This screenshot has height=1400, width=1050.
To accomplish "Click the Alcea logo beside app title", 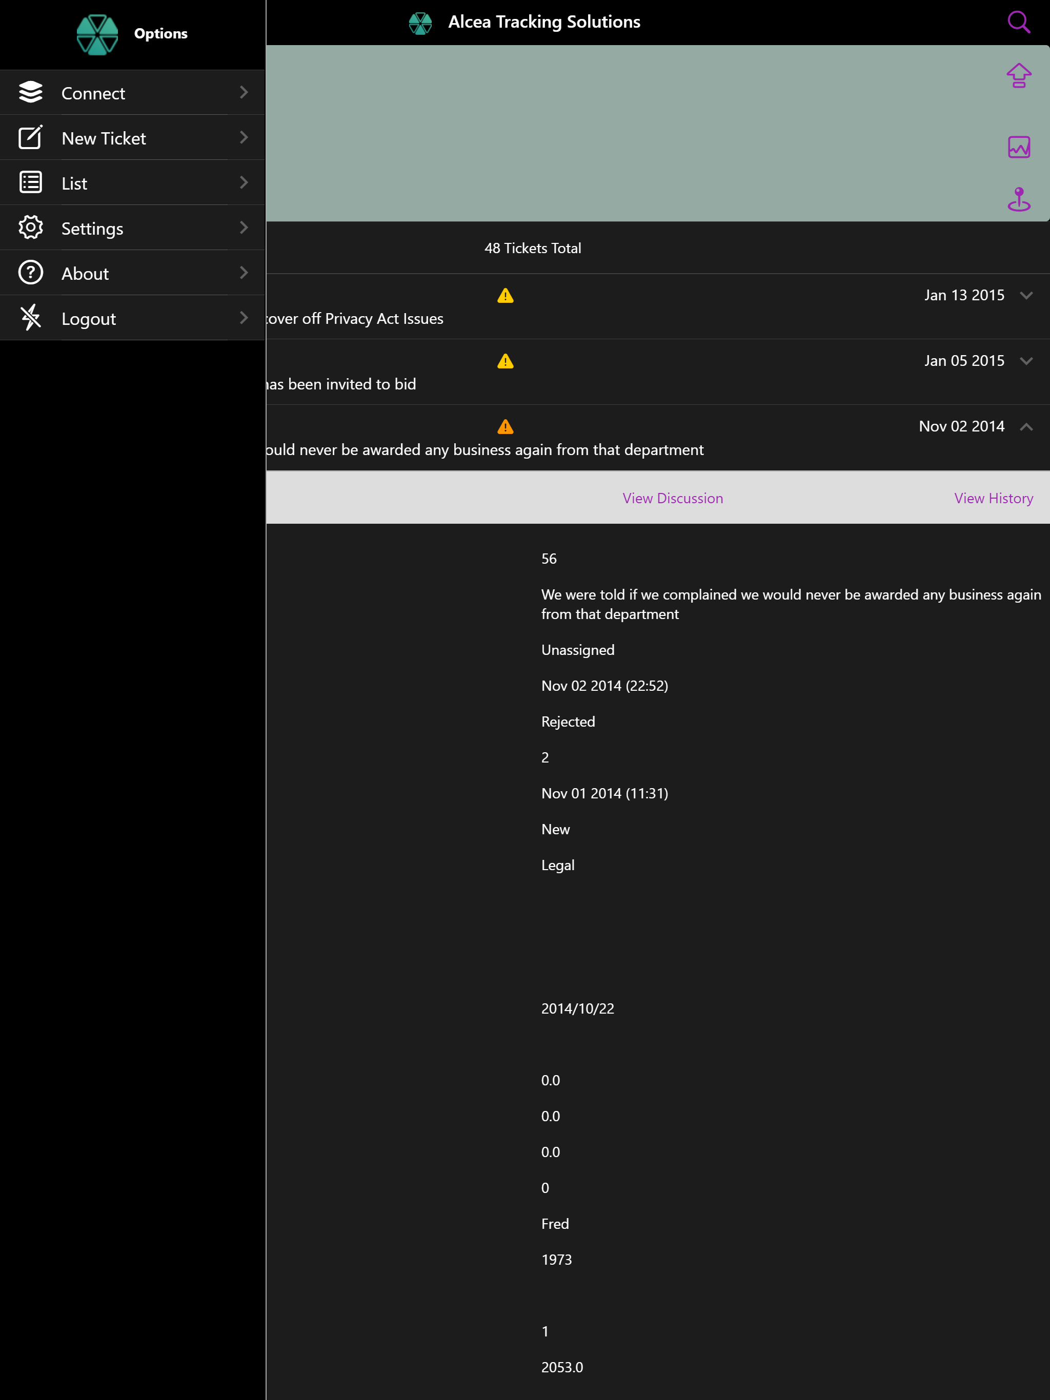I will click(x=420, y=24).
